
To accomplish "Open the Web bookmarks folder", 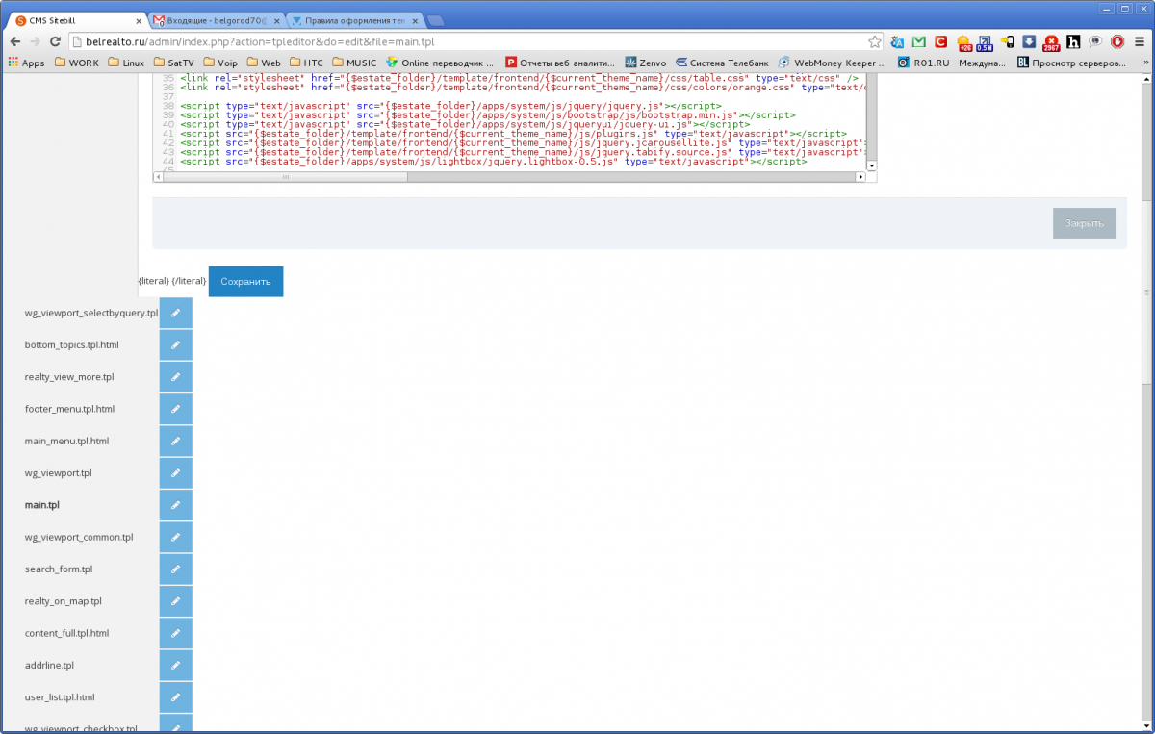I will pyautogui.click(x=263, y=63).
